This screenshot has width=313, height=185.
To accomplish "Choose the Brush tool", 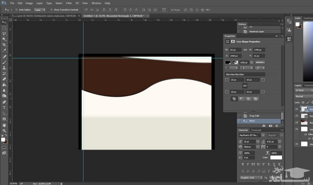I will (x=4, y=62).
